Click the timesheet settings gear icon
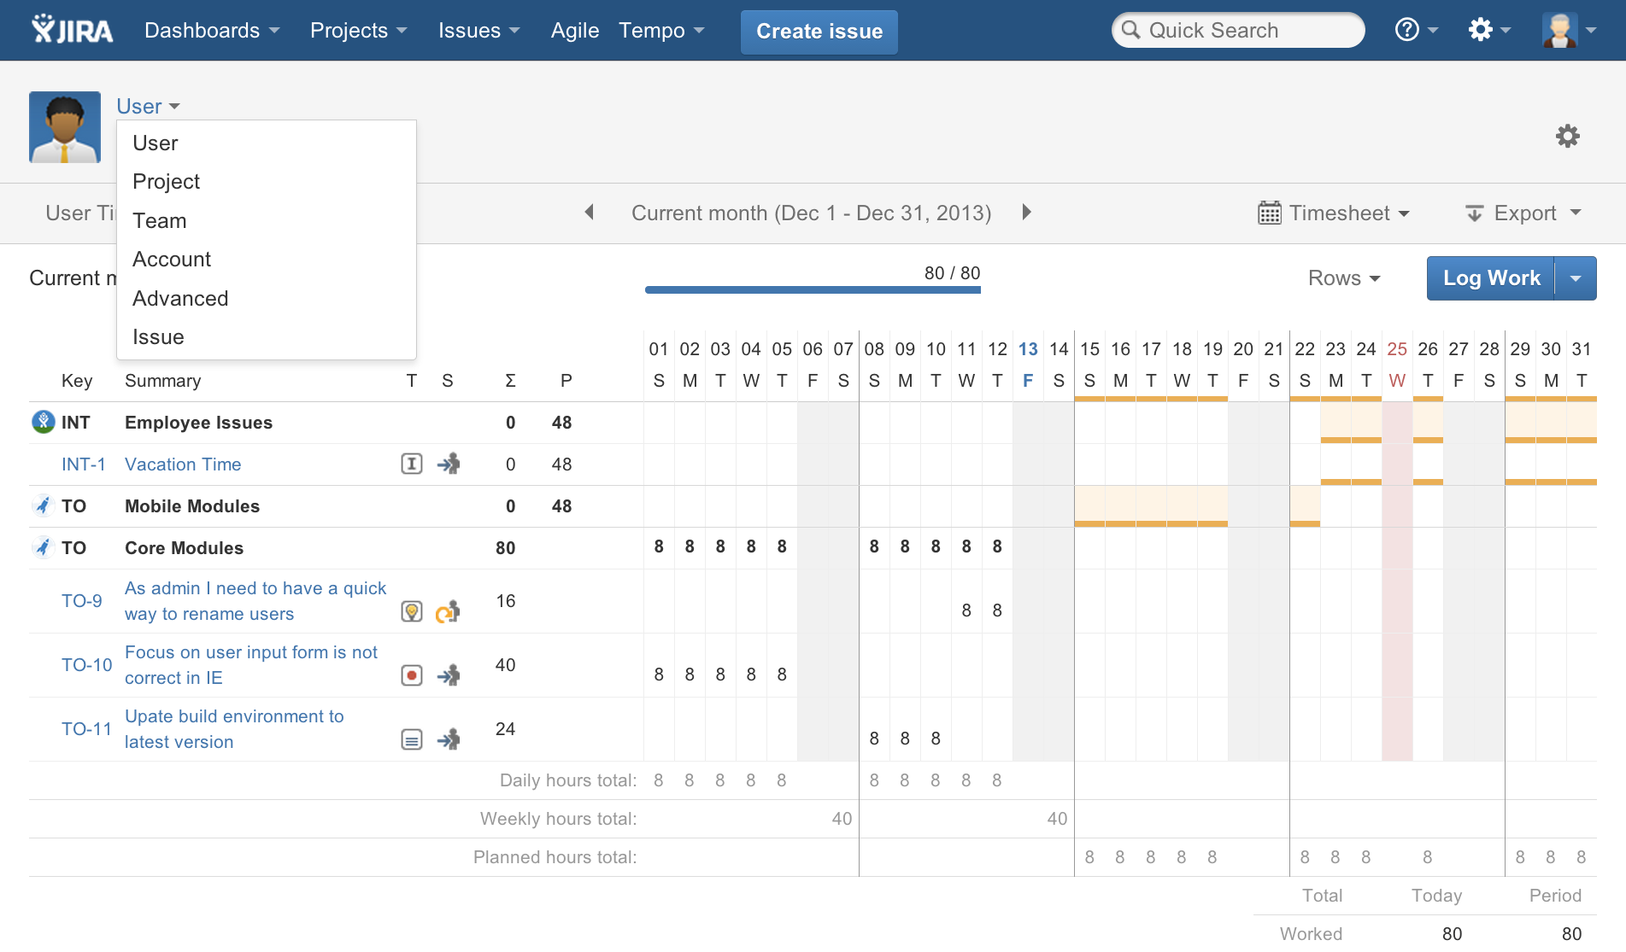The height and width of the screenshot is (952, 1626). tap(1567, 136)
